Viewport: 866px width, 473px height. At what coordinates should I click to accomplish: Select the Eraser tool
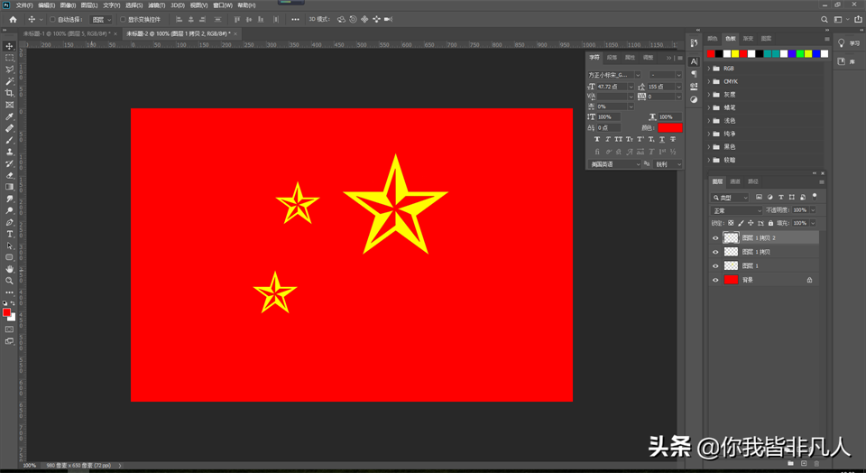pyautogui.click(x=9, y=175)
